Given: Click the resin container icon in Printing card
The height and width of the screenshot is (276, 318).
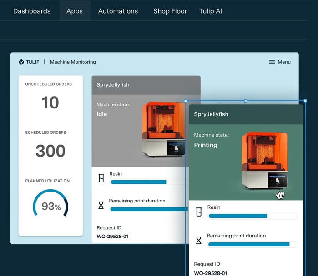Looking at the screenshot, I should (199, 212).
